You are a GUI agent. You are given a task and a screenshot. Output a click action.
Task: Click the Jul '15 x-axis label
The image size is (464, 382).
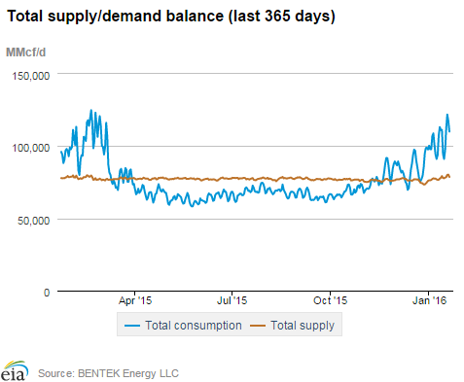point(232,300)
